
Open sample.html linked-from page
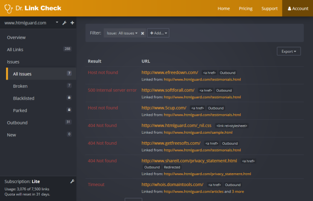tap(198, 132)
